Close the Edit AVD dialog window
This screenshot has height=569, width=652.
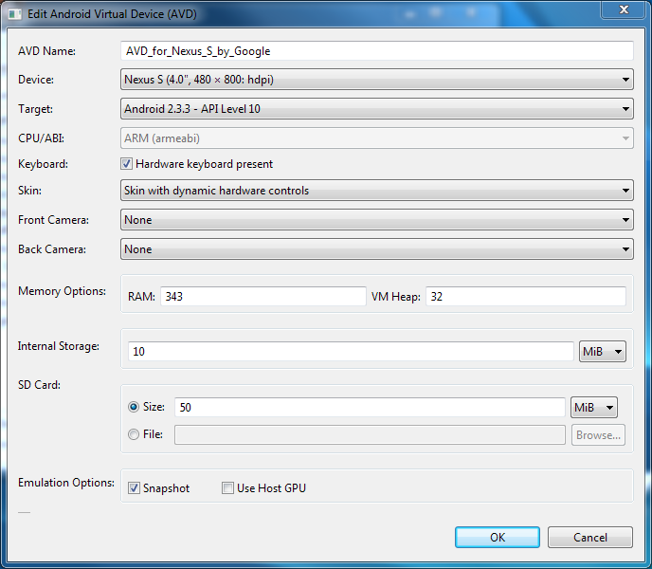click(x=624, y=9)
